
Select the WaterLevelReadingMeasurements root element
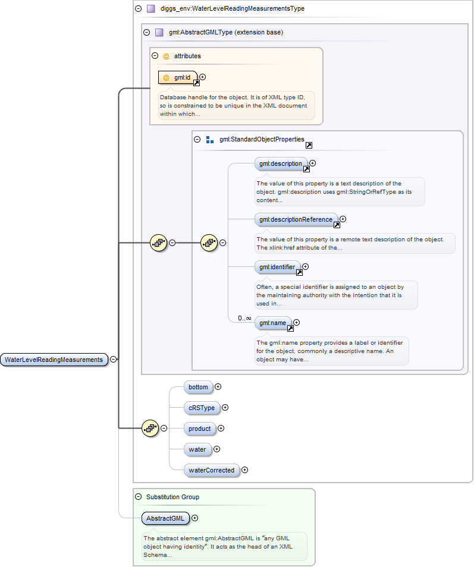54,360
